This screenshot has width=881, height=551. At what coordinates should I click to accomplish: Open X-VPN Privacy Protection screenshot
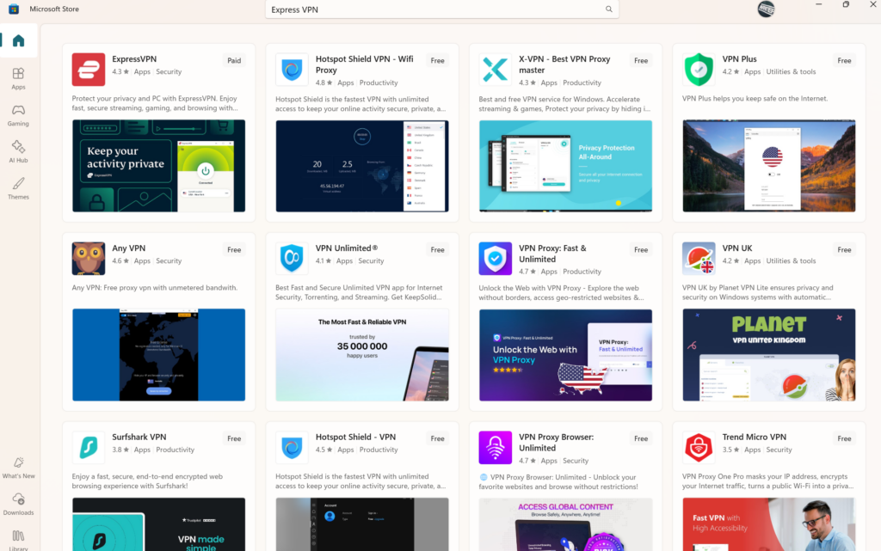tap(565, 166)
